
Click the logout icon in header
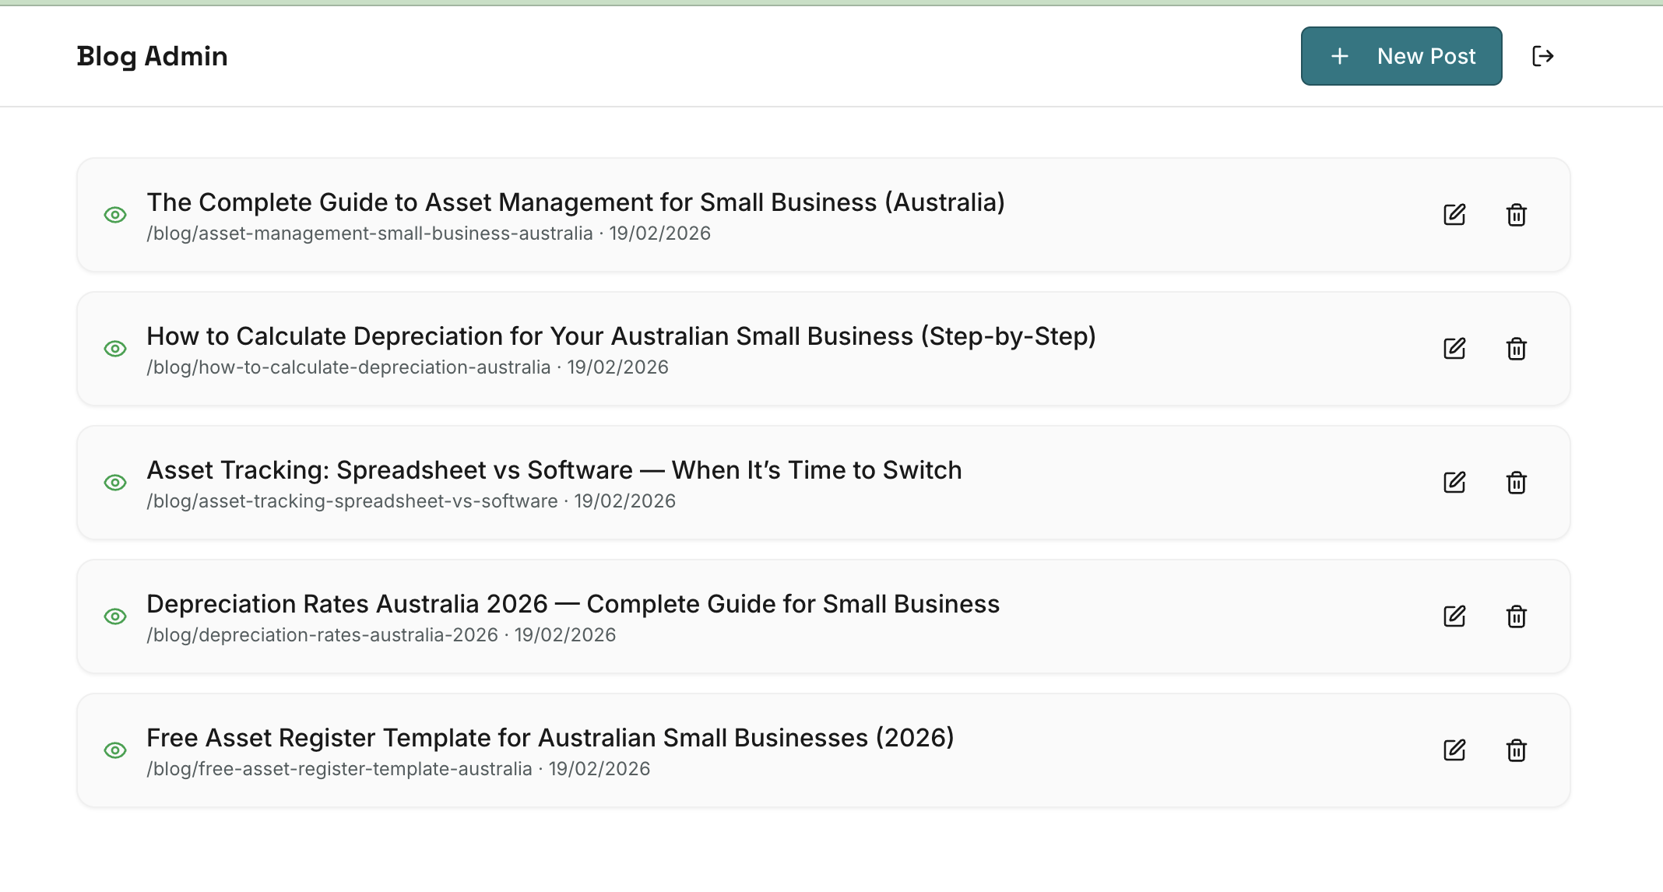pos(1542,56)
